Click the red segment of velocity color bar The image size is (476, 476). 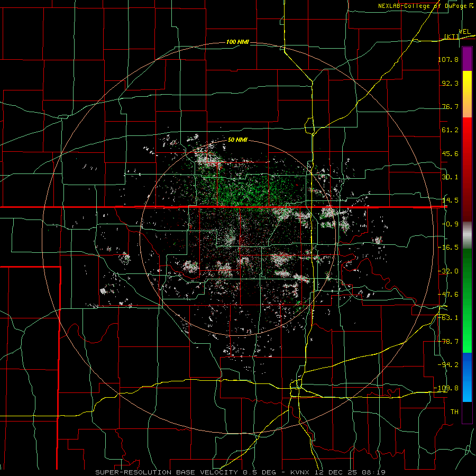tap(467, 169)
